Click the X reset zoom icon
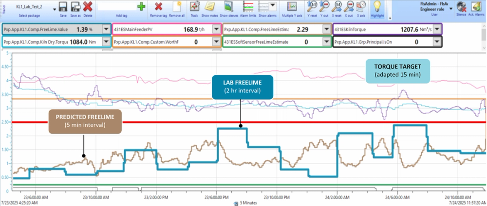The height and width of the screenshot is (206, 487). pyautogui.click(x=337, y=6)
